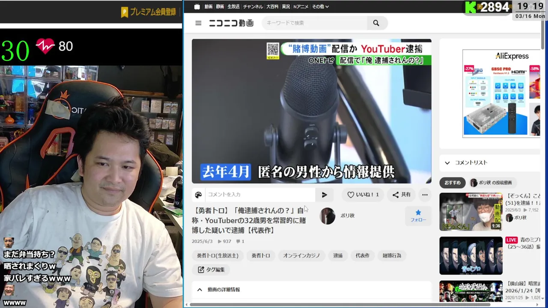Image resolution: width=548 pixels, height=308 pixels.
Task: Click the コメントを入力 comment field
Action: pyautogui.click(x=260, y=195)
